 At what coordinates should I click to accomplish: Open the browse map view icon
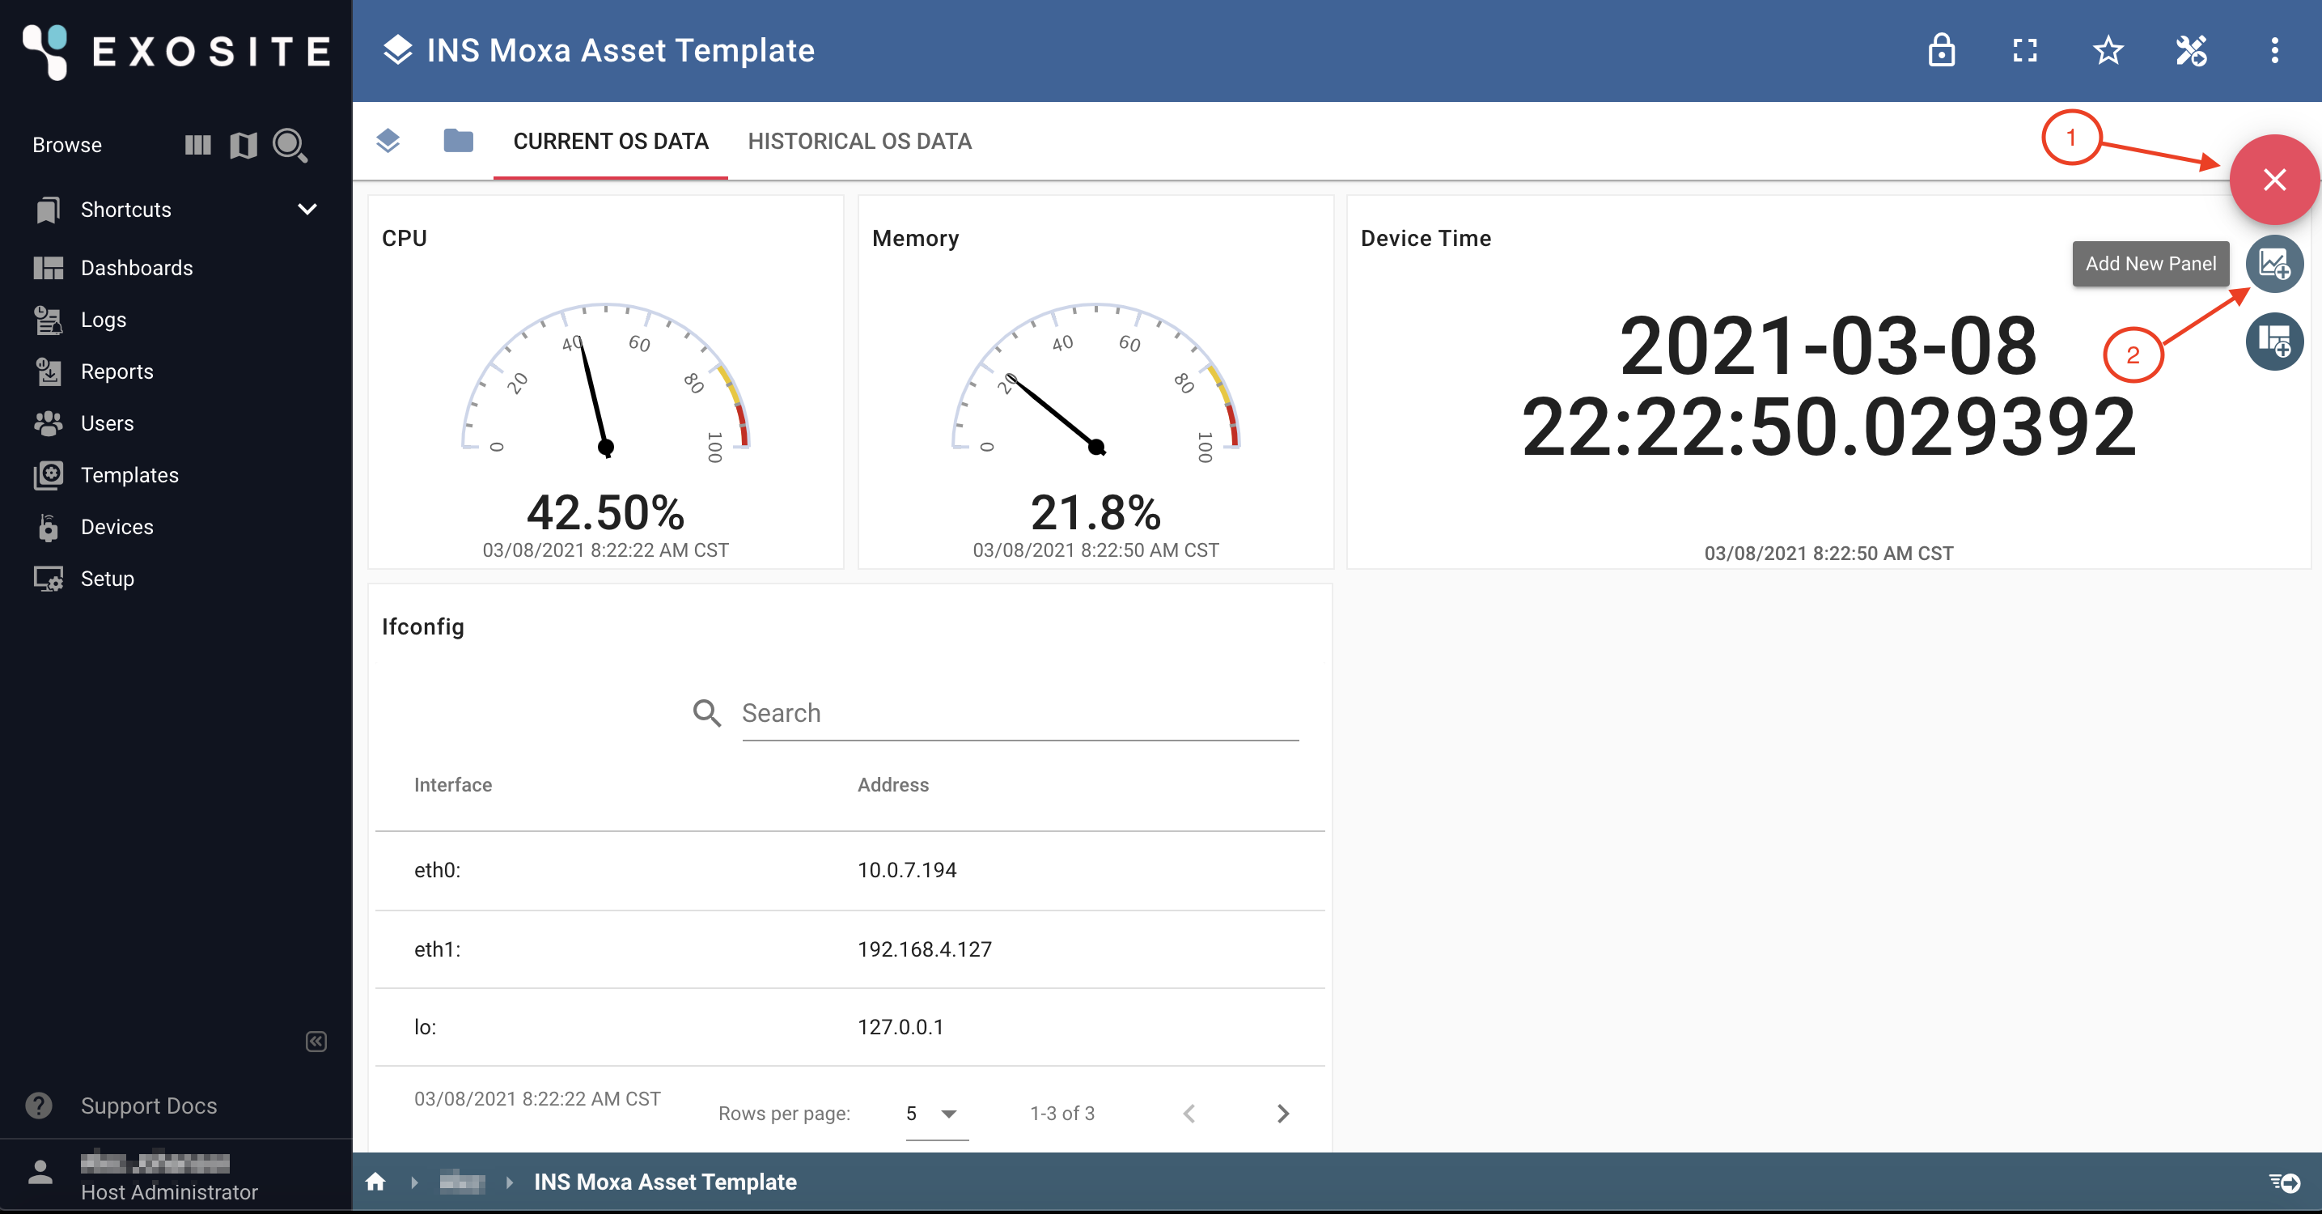pyautogui.click(x=244, y=145)
